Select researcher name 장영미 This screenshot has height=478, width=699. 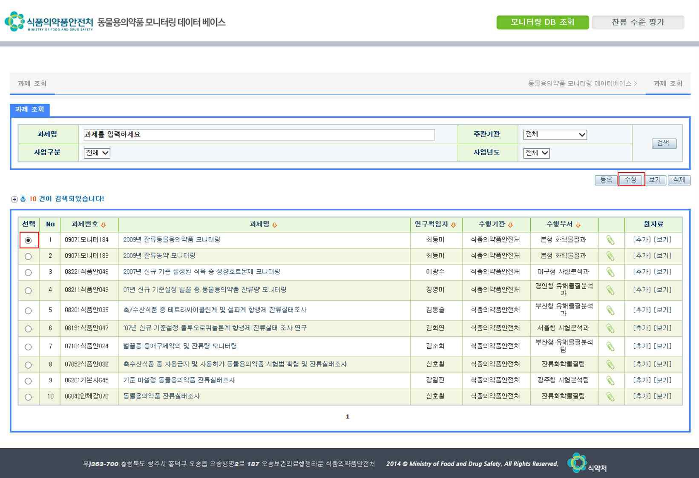point(435,290)
